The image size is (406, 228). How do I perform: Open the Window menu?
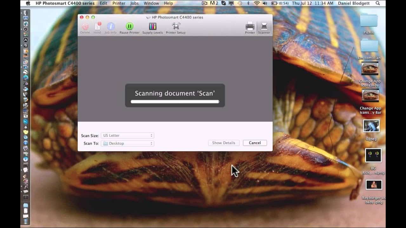coord(151,3)
